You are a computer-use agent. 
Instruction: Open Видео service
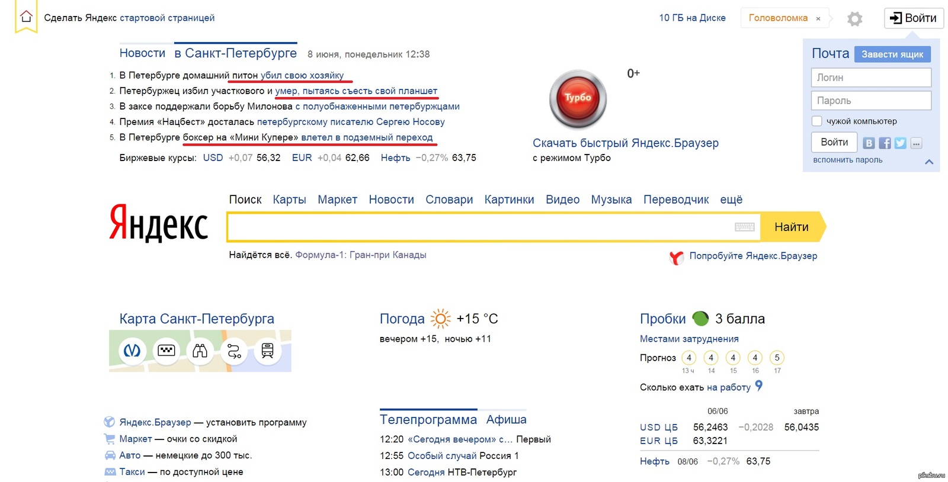pyautogui.click(x=562, y=200)
